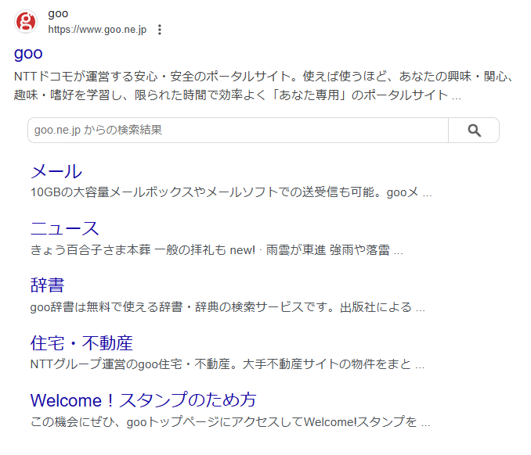Open the ニュース sitelink
Viewport: 531px width, 455px height.
pyautogui.click(x=65, y=228)
